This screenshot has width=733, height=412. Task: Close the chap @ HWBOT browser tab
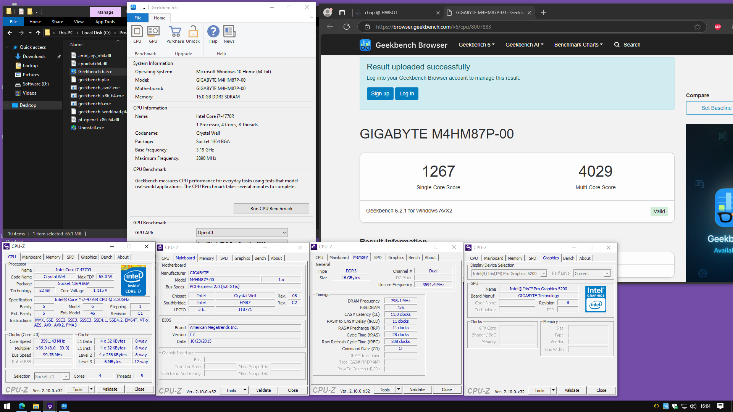pyautogui.click(x=438, y=13)
